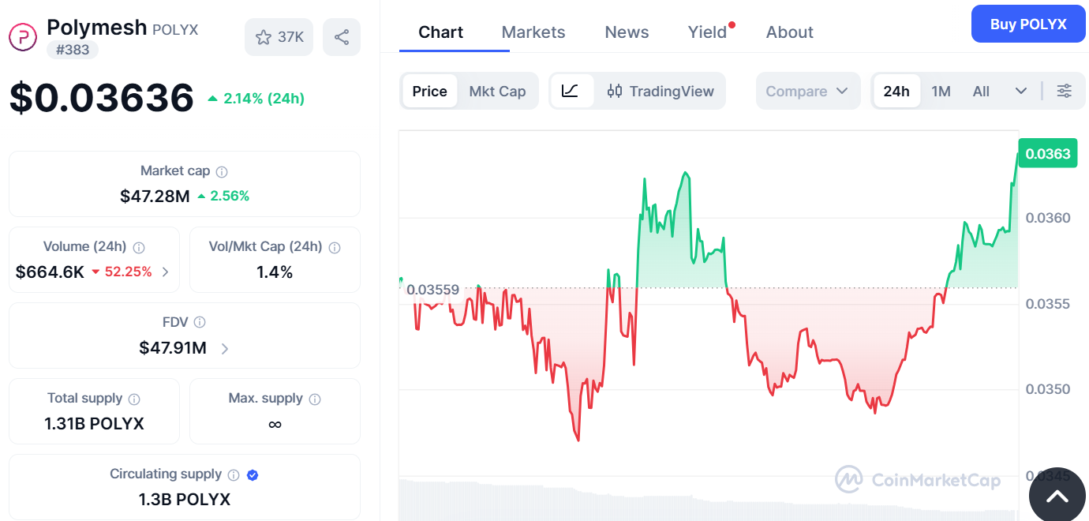The width and height of the screenshot is (1089, 521).
Task: Click the 1.31B POLYX total supply value
Action: [94, 424]
